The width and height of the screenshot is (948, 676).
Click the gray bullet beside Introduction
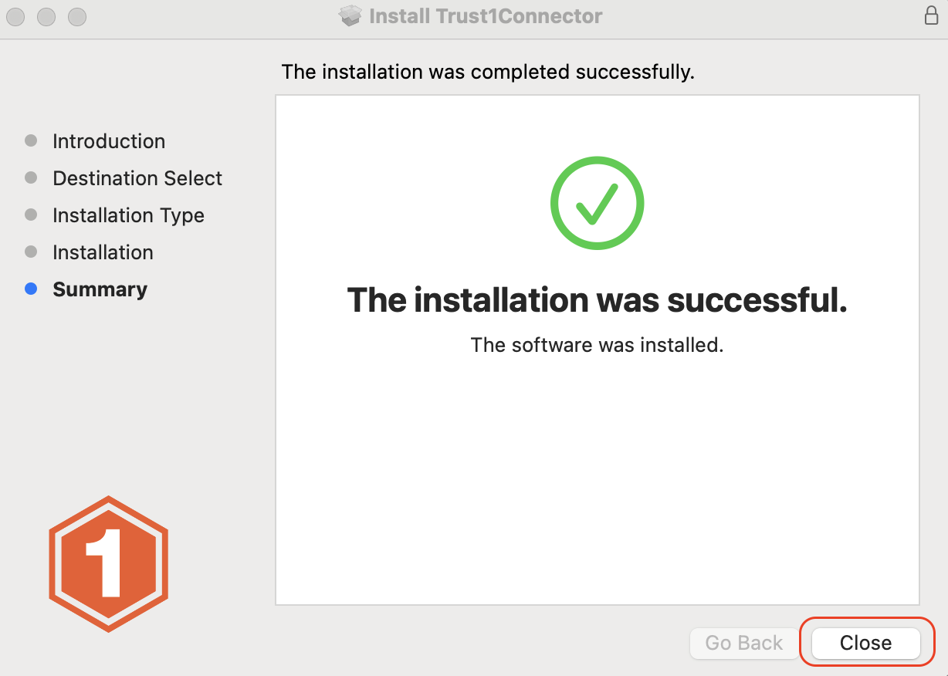[x=31, y=140]
